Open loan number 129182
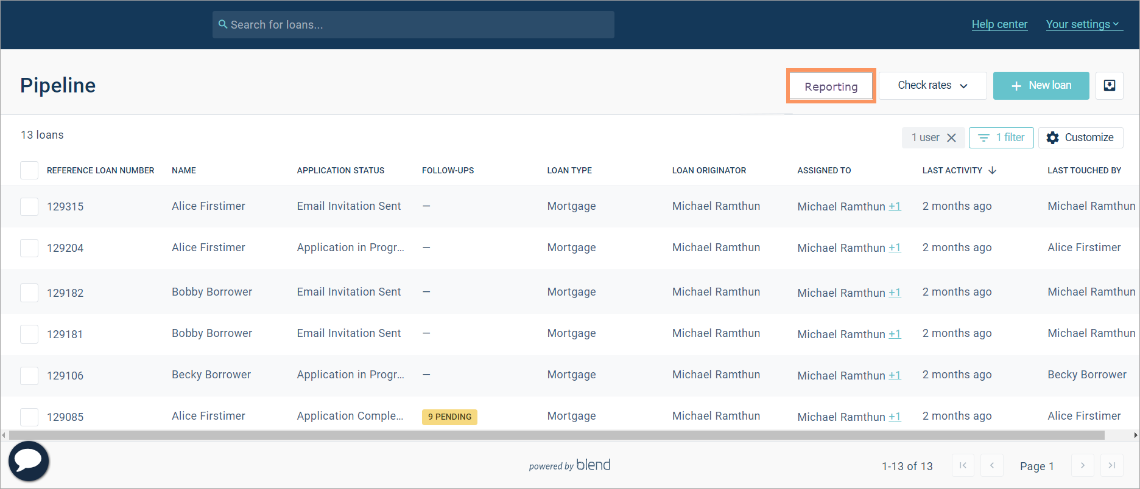This screenshot has width=1140, height=489. [x=65, y=293]
